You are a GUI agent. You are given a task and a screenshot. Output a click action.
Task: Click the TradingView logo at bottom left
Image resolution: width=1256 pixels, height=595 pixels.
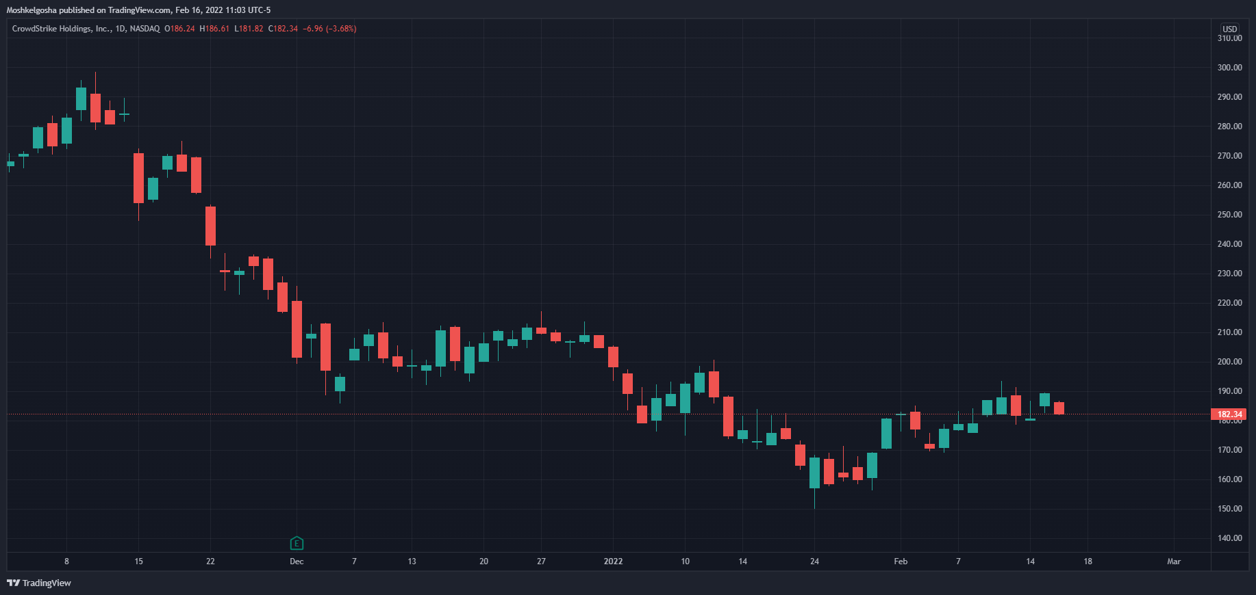tap(39, 583)
